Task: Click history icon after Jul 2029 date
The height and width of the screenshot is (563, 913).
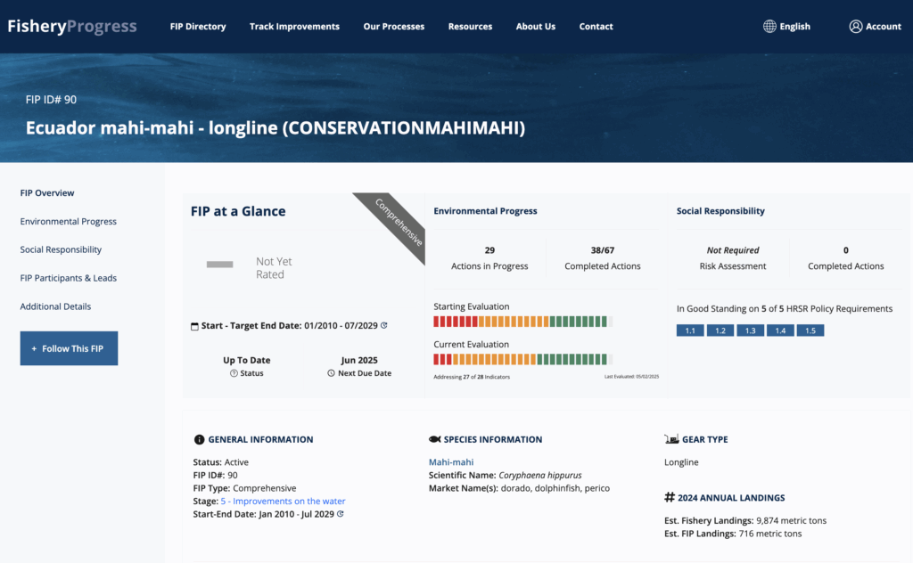Action: click(340, 514)
